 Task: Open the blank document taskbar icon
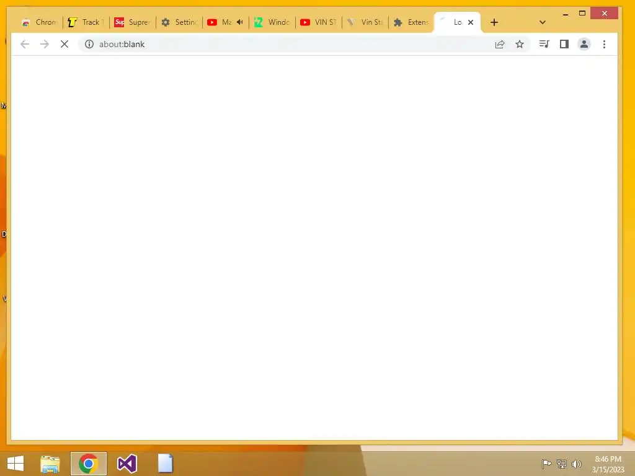[x=165, y=464]
